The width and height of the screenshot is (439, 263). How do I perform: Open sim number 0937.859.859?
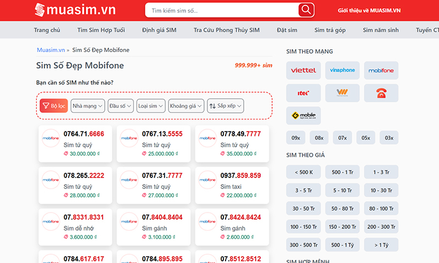point(240,175)
